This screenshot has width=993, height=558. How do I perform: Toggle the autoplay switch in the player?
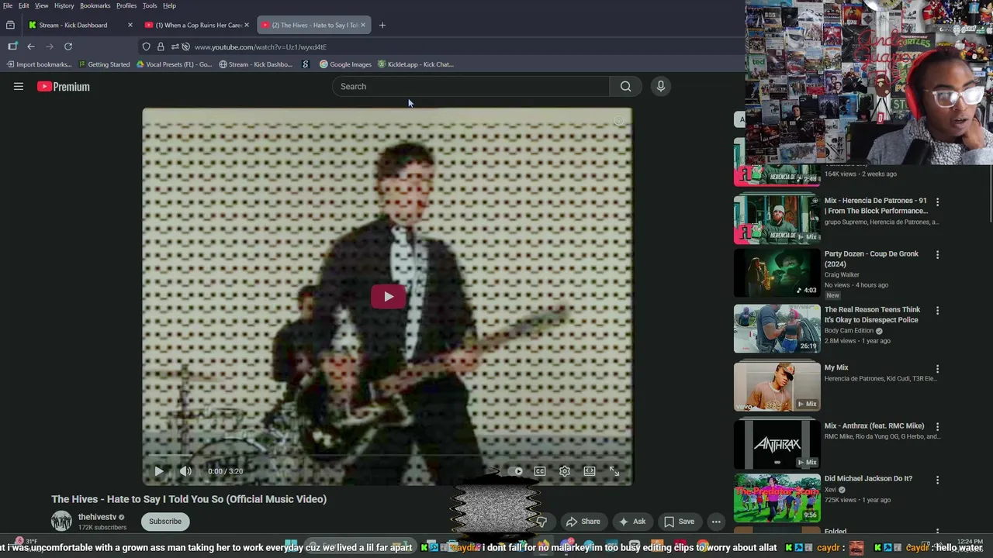point(514,471)
